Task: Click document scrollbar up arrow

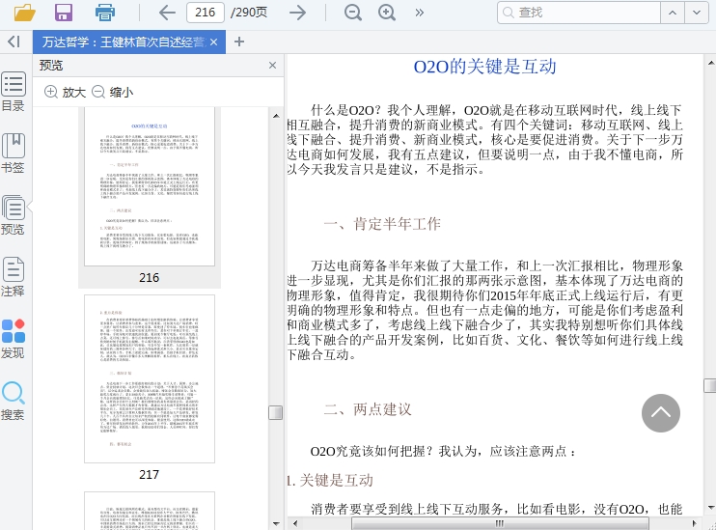Action: tap(710, 63)
